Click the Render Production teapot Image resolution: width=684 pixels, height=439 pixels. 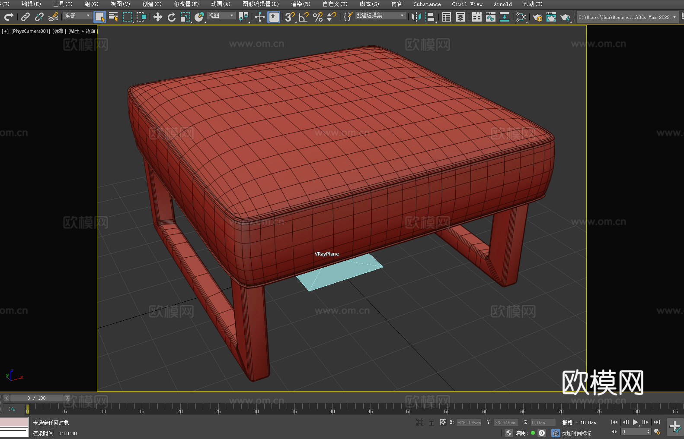tap(565, 17)
